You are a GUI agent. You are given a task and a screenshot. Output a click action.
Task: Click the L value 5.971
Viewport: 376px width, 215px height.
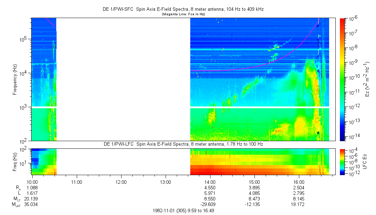pos(210,192)
